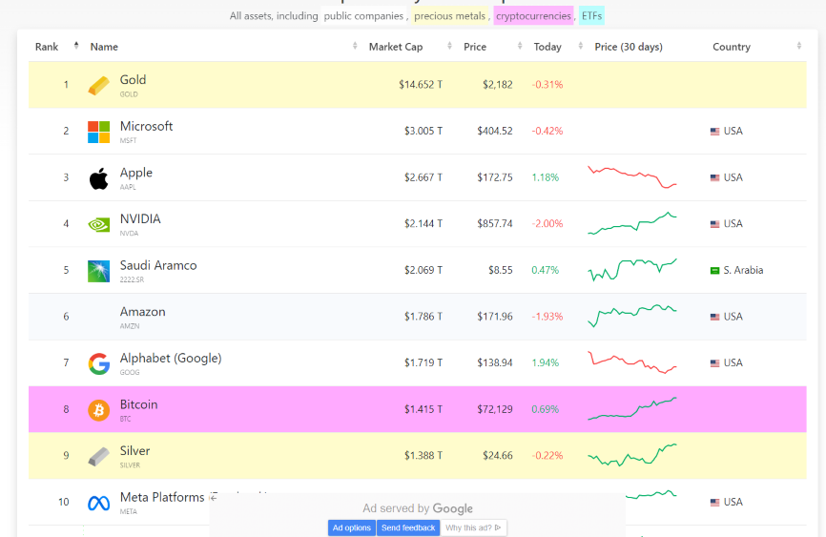The width and height of the screenshot is (826, 537).
Task: Click Gold's market cap $14.652 T
Action: tap(421, 85)
